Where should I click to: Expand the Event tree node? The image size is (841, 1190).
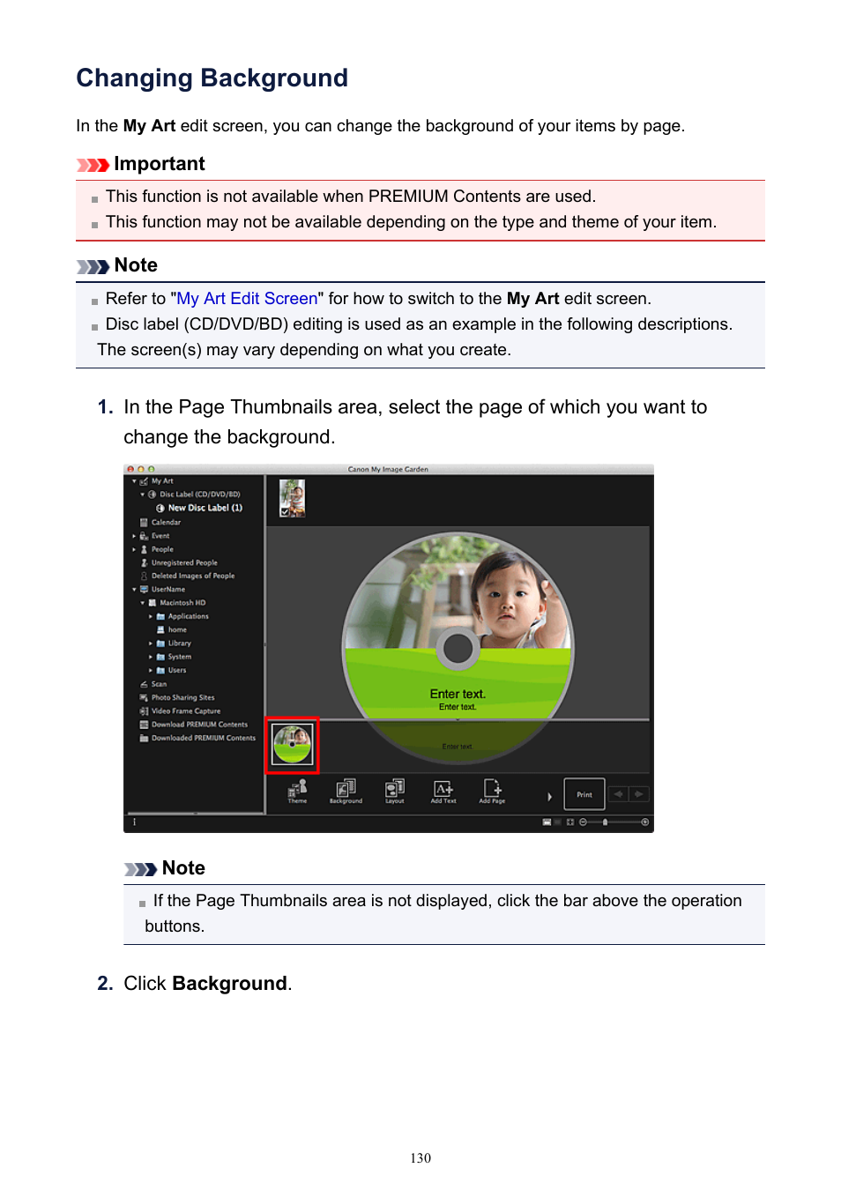click(x=134, y=536)
